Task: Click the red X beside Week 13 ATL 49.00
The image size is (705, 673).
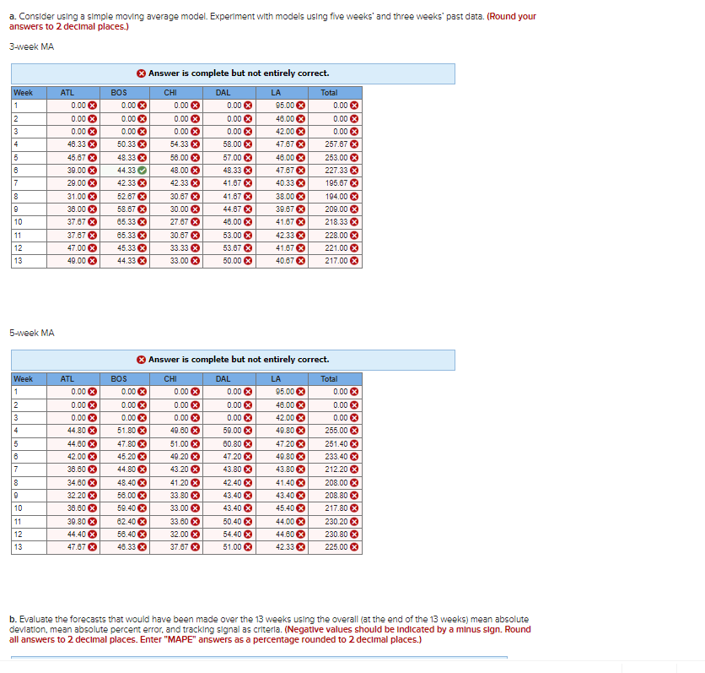Action: (94, 260)
